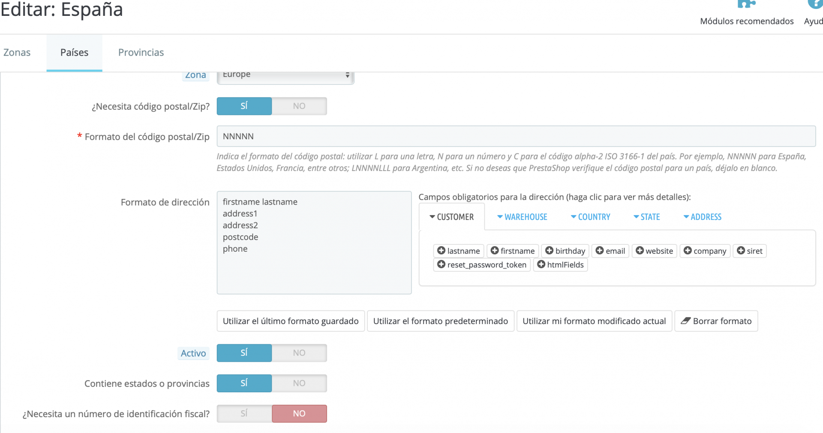
Task: Expand the COUNTRY fields section
Action: [x=590, y=217]
